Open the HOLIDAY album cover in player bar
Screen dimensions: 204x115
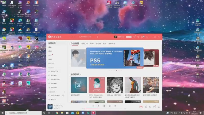pyautogui.click(x=50, y=107)
